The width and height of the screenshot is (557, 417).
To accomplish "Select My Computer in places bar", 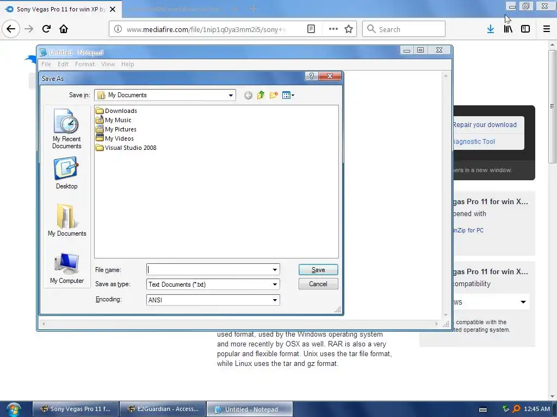I will point(67,268).
